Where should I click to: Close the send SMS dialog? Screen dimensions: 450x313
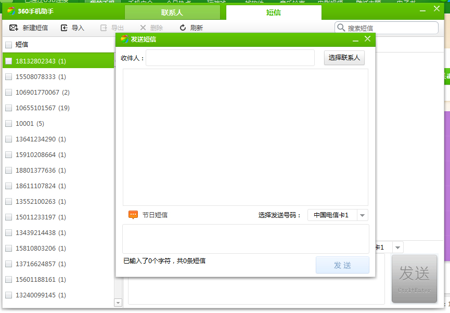(x=368, y=39)
